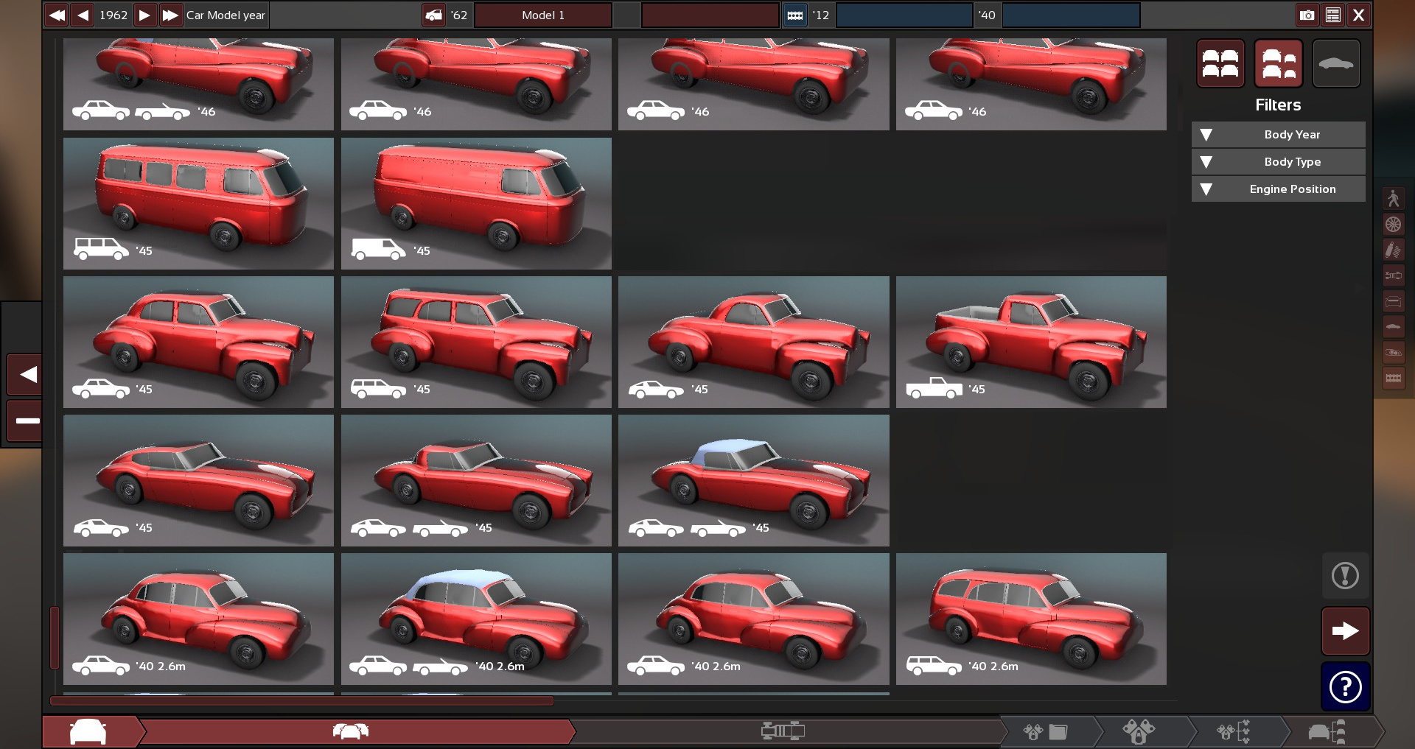
Task: Switch to the chassis design tab
Action: click(783, 731)
